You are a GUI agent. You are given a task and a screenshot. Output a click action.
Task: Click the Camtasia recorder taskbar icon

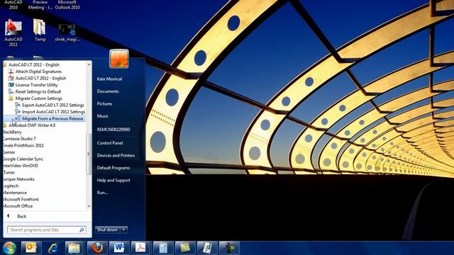pos(229,248)
